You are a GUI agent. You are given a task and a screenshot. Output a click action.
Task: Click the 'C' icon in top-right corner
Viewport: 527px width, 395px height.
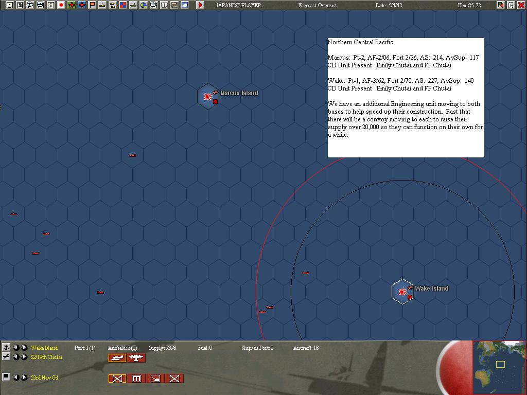[511, 5]
